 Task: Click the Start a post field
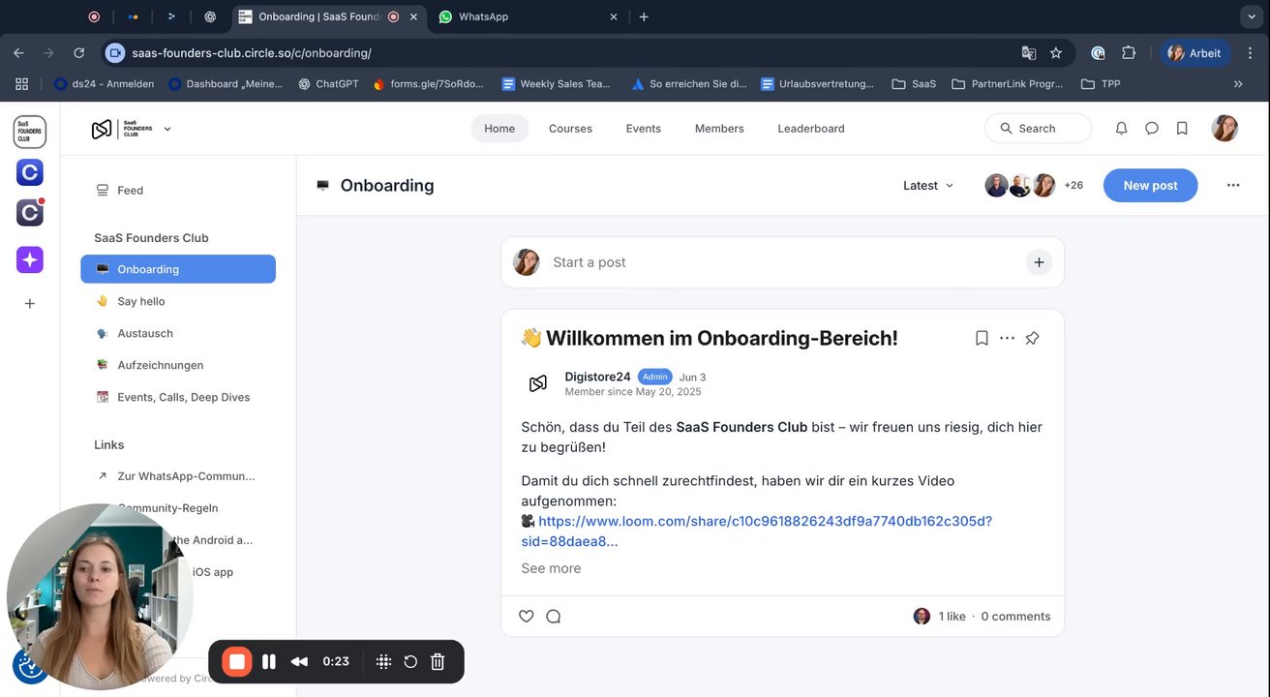(782, 262)
